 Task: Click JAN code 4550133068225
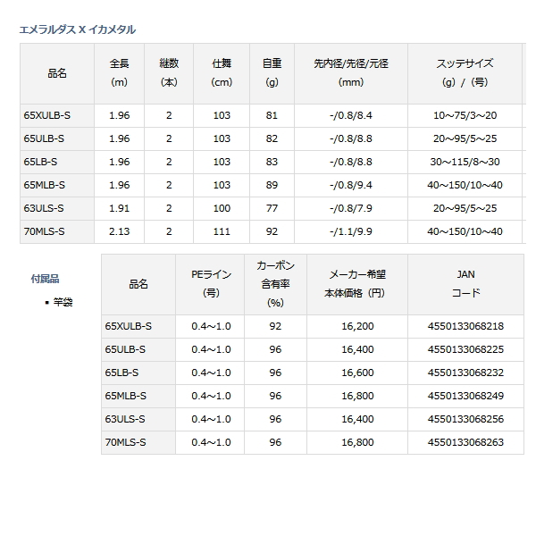[x=465, y=349]
